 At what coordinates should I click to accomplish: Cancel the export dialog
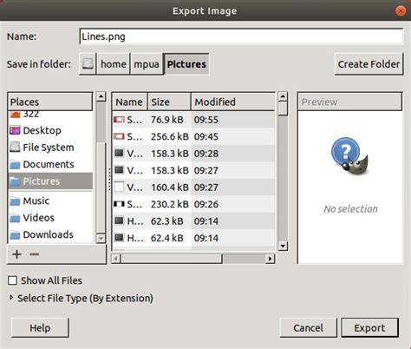[x=308, y=328]
